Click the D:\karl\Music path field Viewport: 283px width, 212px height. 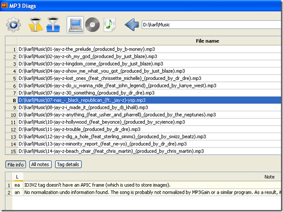[212, 25]
